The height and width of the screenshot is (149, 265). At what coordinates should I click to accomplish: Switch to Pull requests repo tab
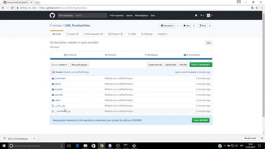pos(93,34)
